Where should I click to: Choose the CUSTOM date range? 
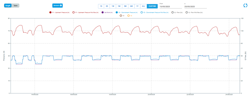[x=152, y=6]
